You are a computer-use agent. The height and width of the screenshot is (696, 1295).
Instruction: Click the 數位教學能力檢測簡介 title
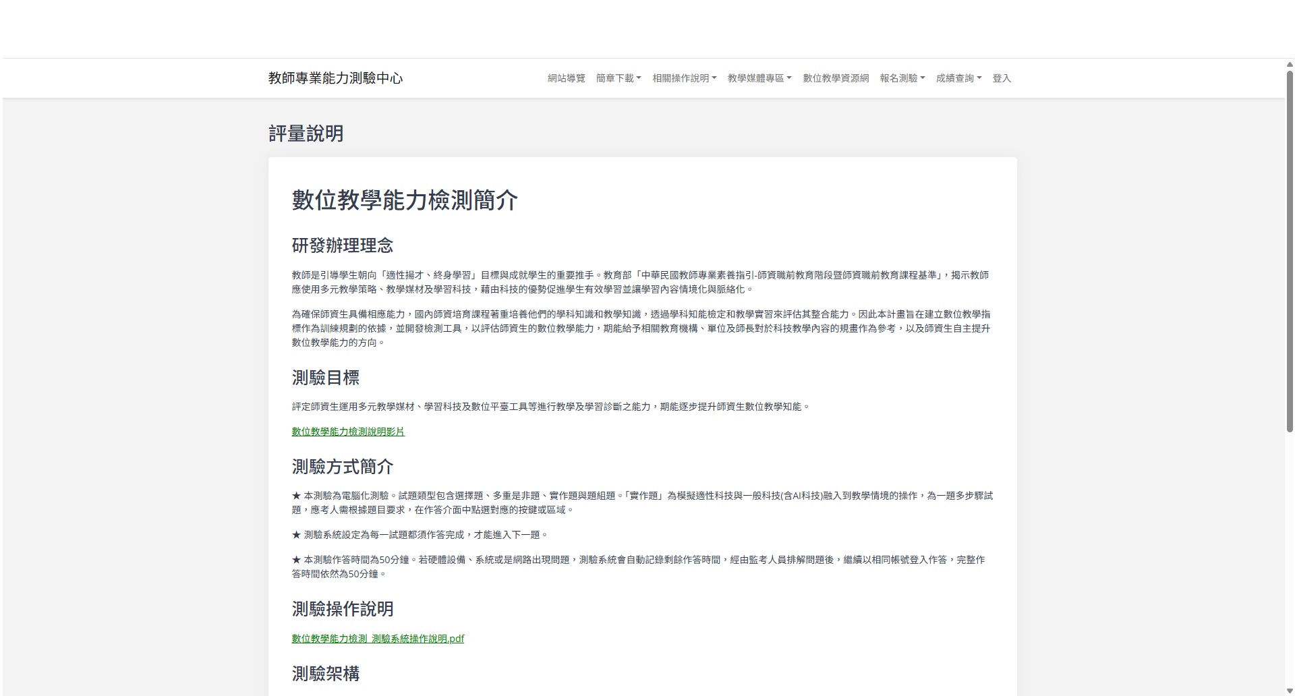405,200
